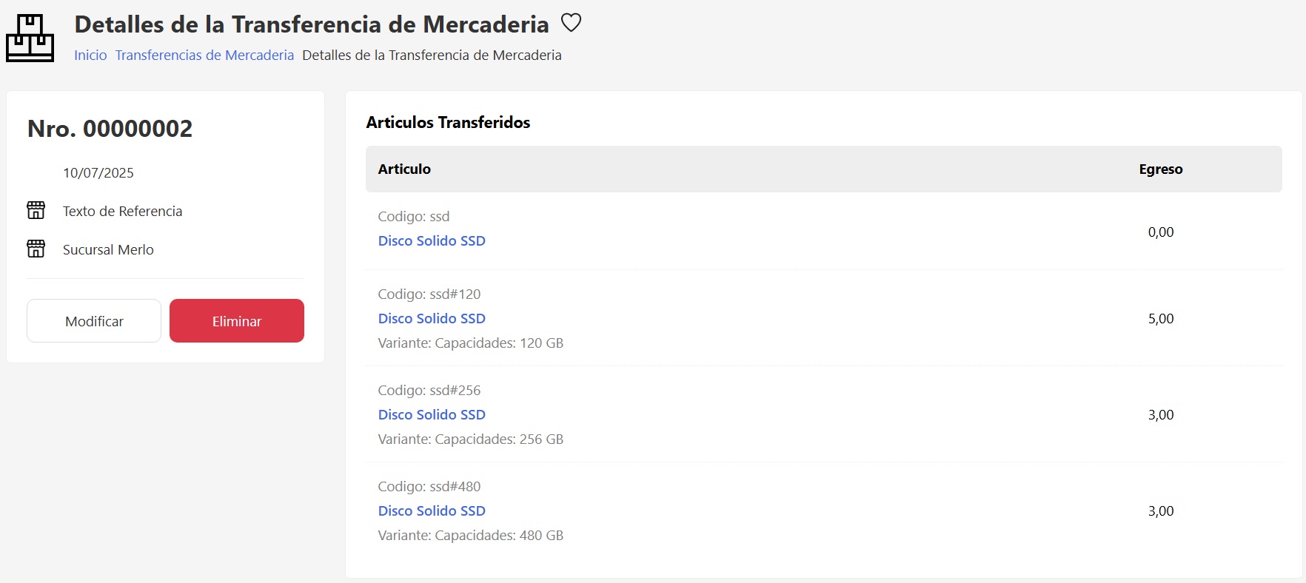Open the Disco Solido SSD link for ssd#120
The height and width of the screenshot is (583, 1306).
point(432,318)
